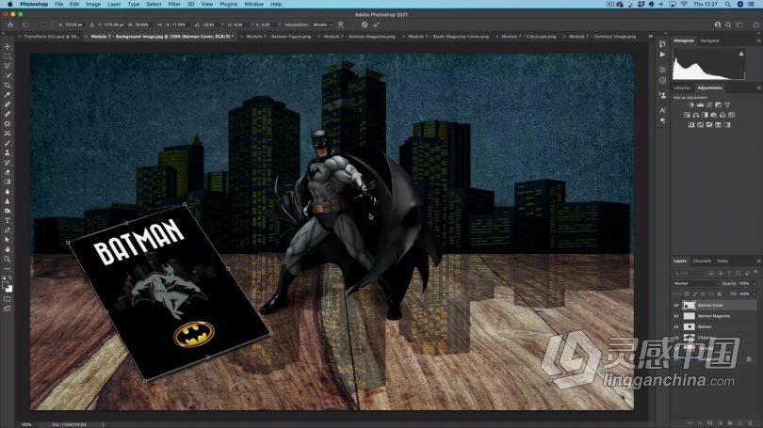The height and width of the screenshot is (428, 763).
Task: Click the layers search filter field
Action: 690,273
